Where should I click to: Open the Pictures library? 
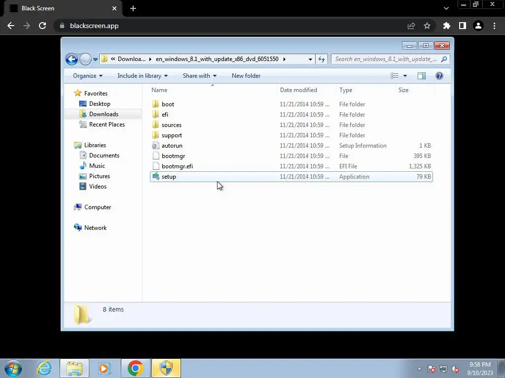pyautogui.click(x=99, y=176)
